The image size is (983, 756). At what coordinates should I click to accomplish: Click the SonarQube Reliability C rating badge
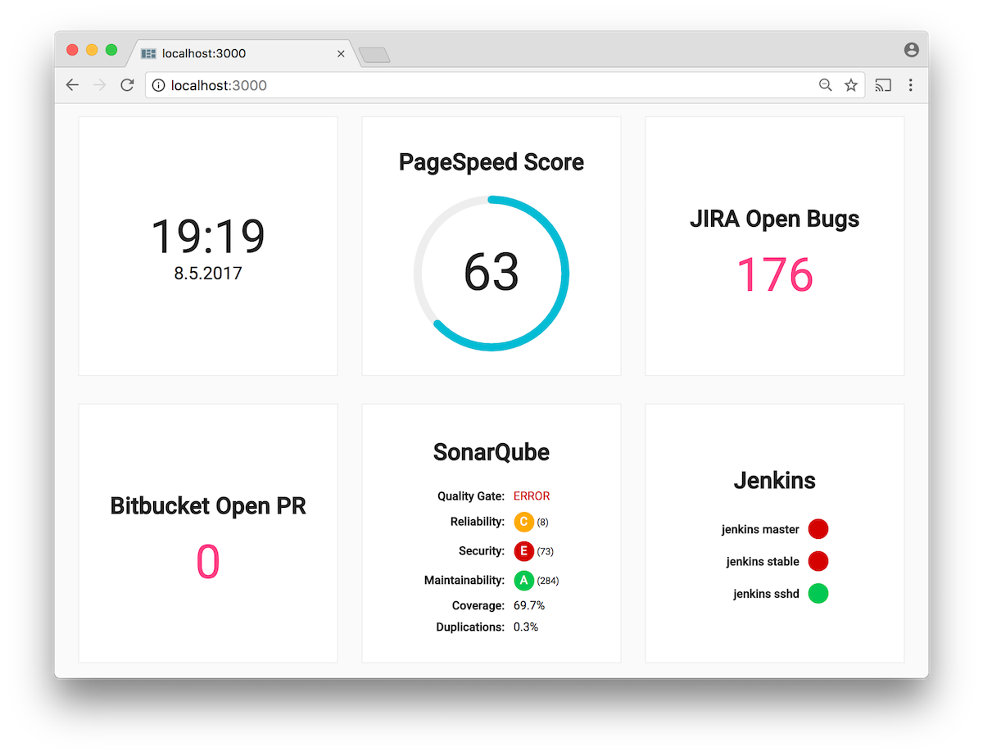pos(524,522)
